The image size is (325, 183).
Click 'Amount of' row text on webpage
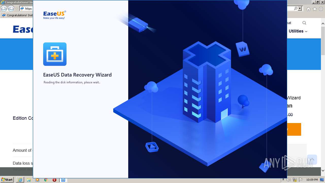22,150
